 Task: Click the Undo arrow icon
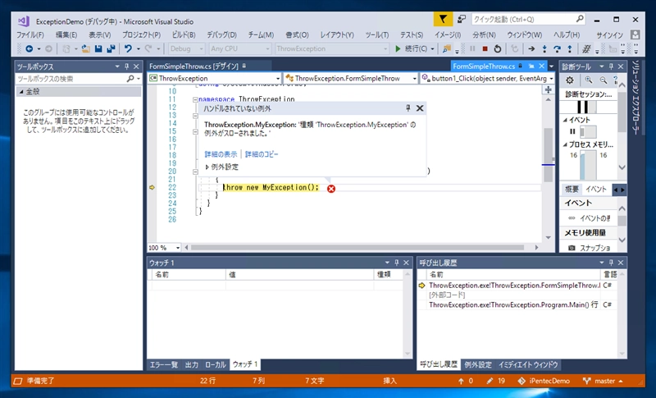tap(128, 49)
